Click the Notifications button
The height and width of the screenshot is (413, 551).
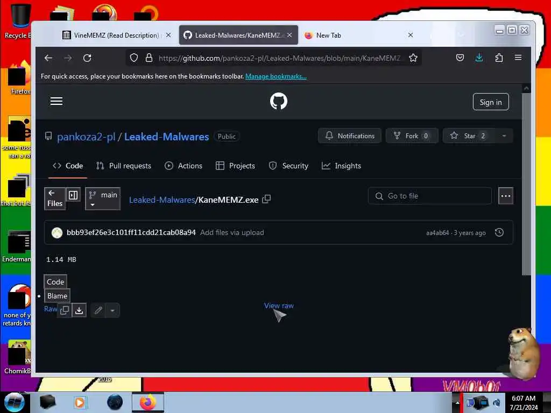click(350, 136)
